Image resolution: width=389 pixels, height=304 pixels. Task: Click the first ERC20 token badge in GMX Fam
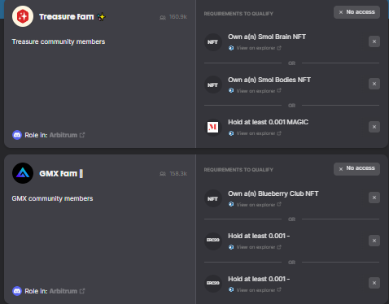[213, 241]
